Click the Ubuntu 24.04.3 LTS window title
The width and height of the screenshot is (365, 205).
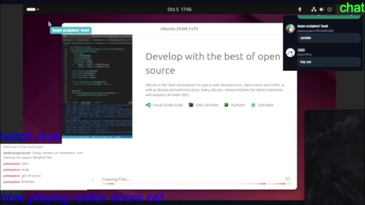pyautogui.click(x=179, y=29)
